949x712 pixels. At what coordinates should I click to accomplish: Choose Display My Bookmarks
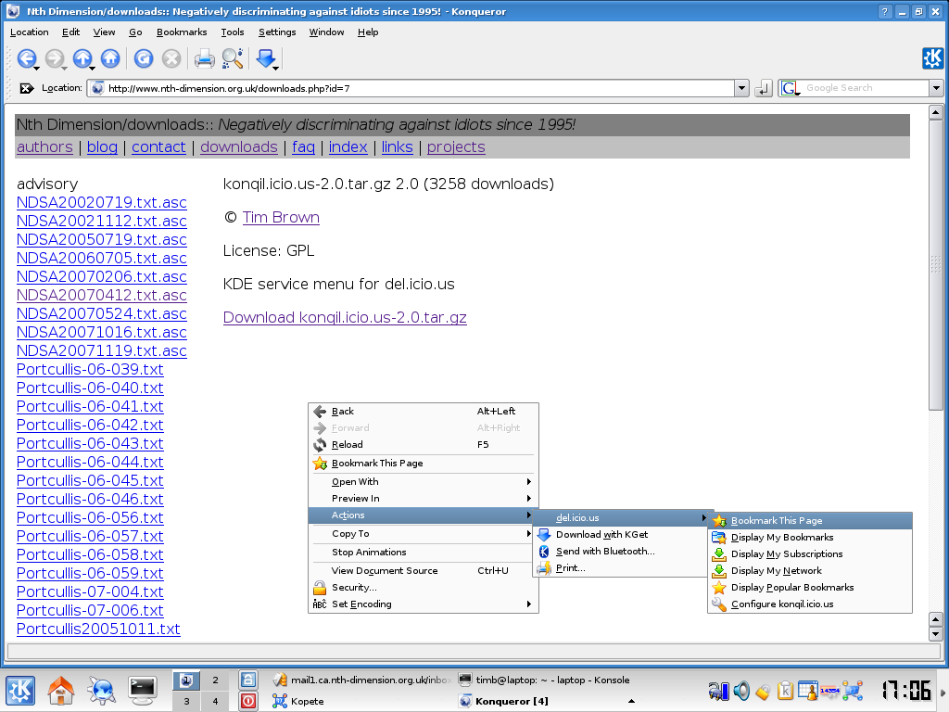tap(810, 537)
